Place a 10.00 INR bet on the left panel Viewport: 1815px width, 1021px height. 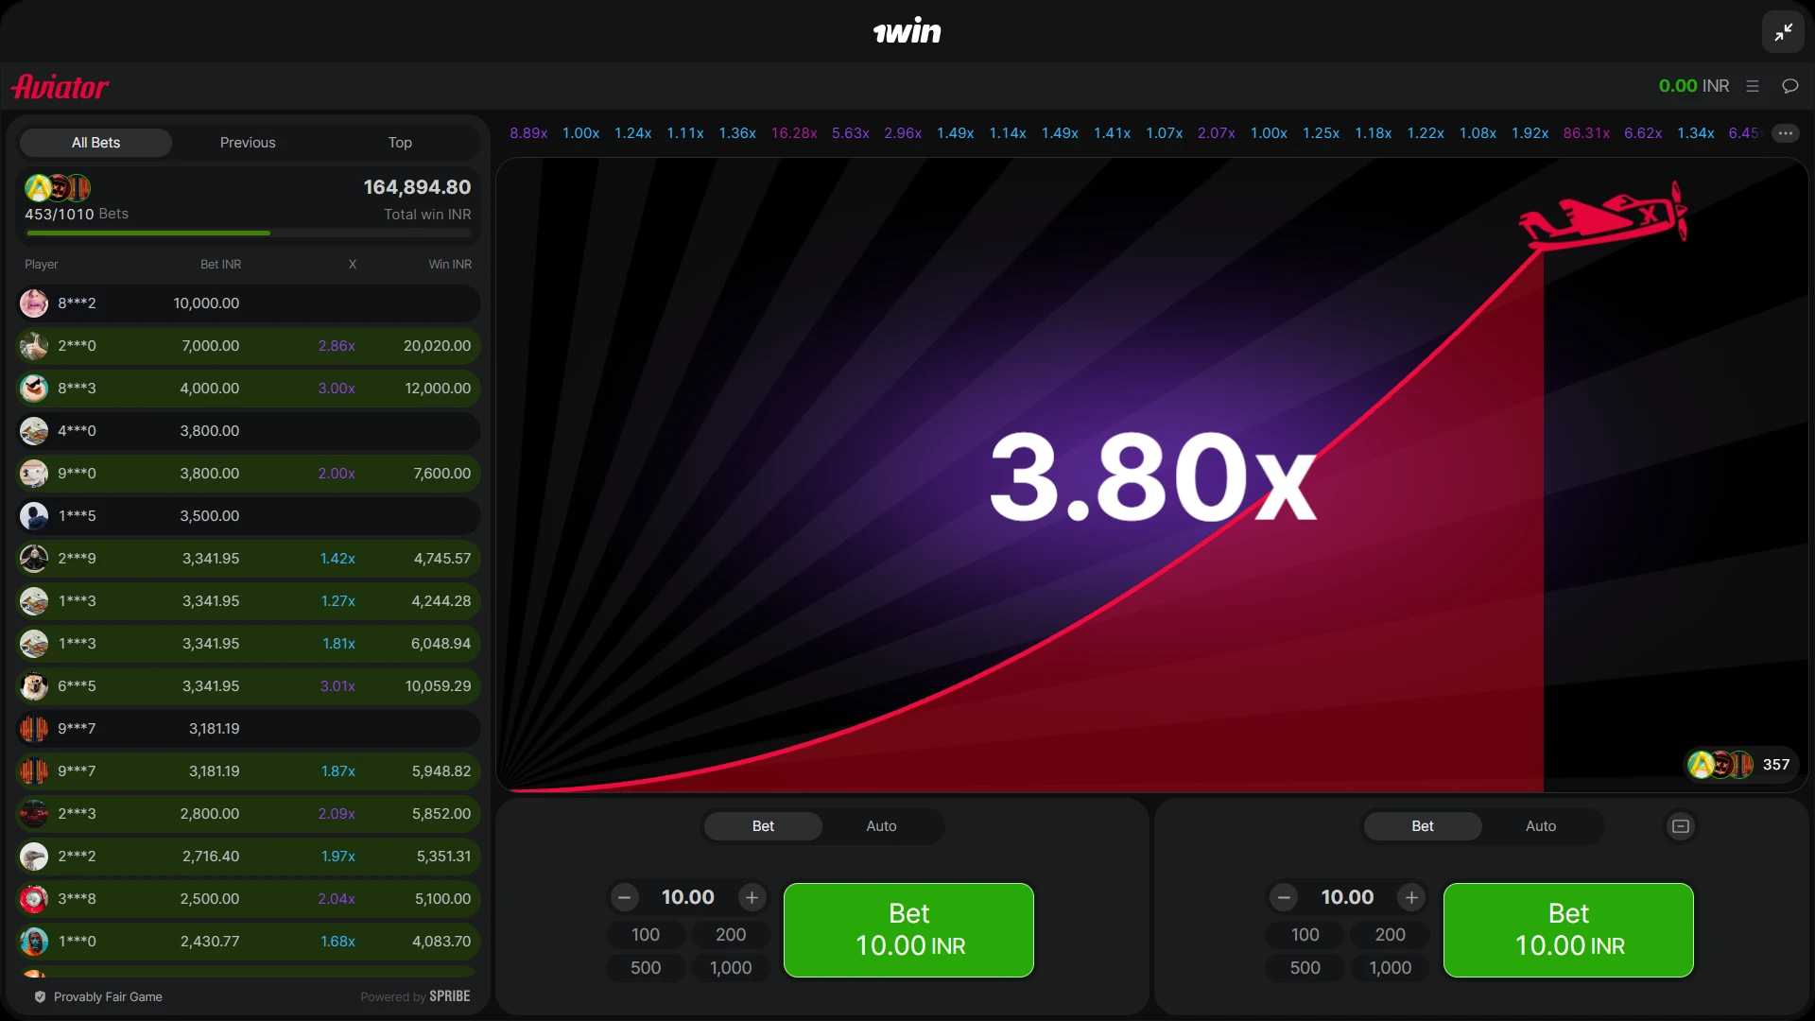pyautogui.click(x=907, y=929)
